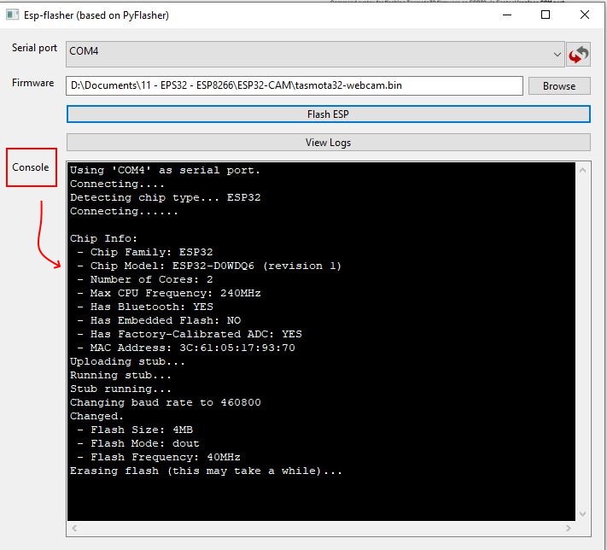The height and width of the screenshot is (550, 607).
Task: Click the View Logs button
Action: [x=329, y=143]
